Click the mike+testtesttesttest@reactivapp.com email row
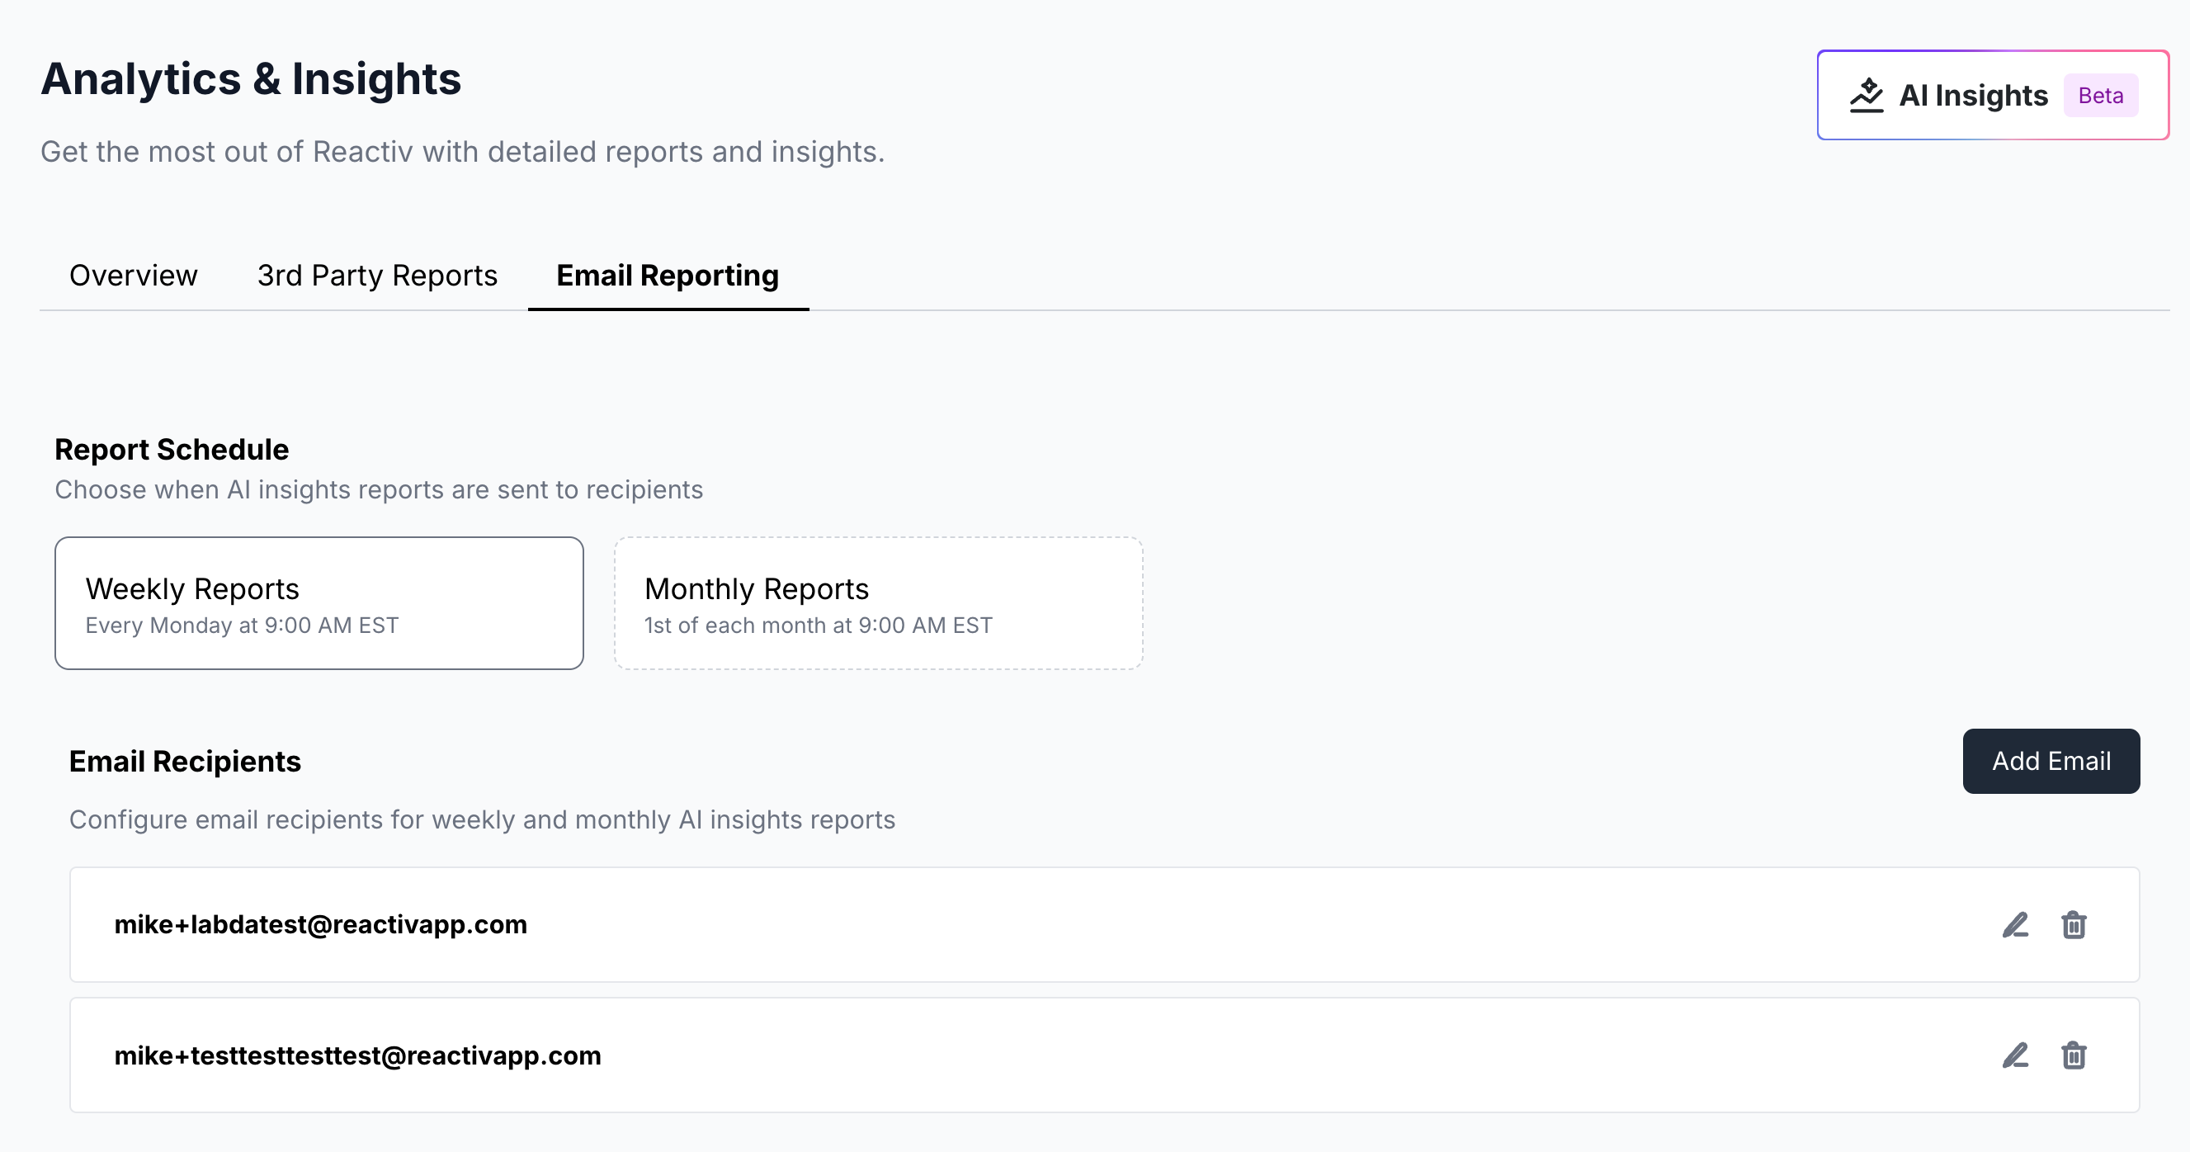The width and height of the screenshot is (2190, 1152). click(x=357, y=1055)
